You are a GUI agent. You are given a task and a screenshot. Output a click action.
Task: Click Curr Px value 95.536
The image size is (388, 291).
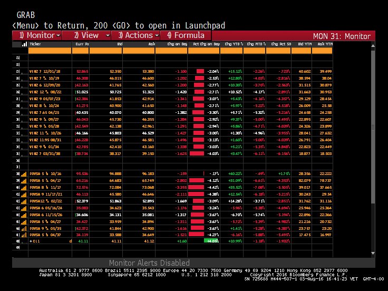pyautogui.click(x=82, y=174)
